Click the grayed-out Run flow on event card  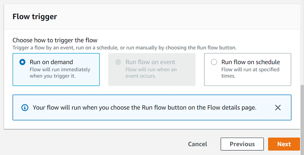pos(152,69)
